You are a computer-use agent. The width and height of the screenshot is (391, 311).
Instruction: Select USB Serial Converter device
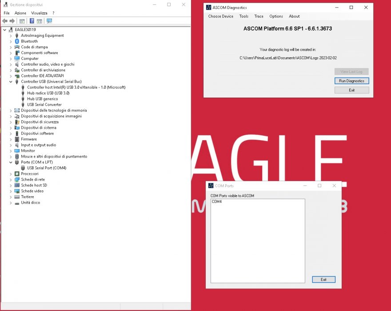coord(44,105)
